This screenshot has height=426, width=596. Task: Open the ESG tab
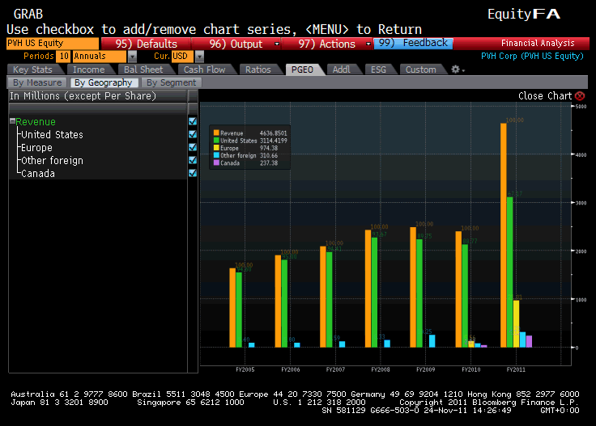click(378, 70)
